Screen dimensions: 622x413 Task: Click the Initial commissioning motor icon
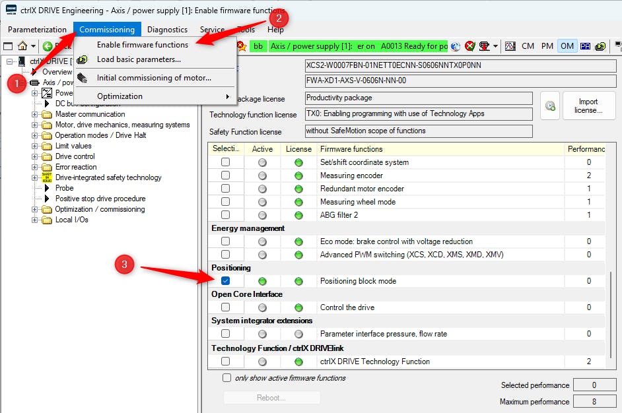(x=83, y=78)
